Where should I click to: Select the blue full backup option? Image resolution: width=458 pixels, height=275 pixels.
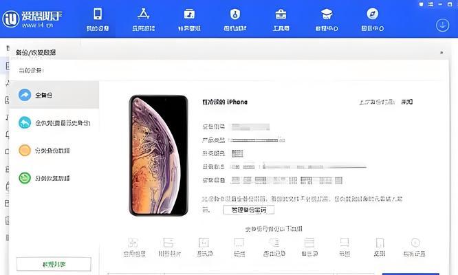(54, 95)
